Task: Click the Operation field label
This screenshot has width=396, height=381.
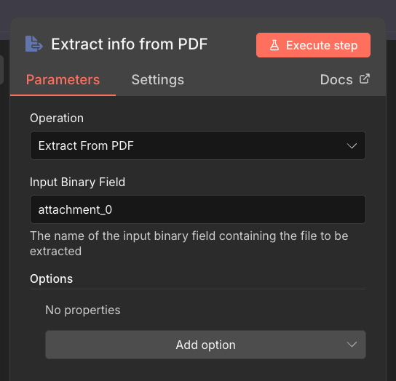Action: (x=57, y=118)
